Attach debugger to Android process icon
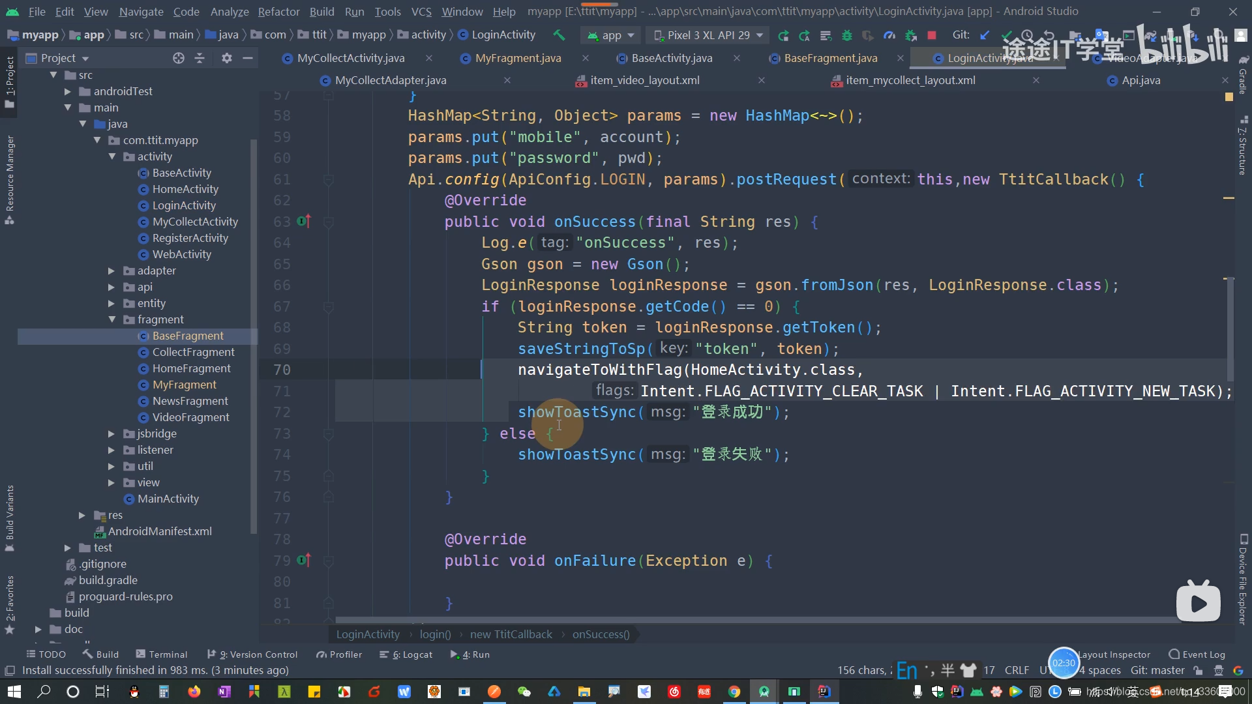Image resolution: width=1252 pixels, height=704 pixels. pos(911,35)
